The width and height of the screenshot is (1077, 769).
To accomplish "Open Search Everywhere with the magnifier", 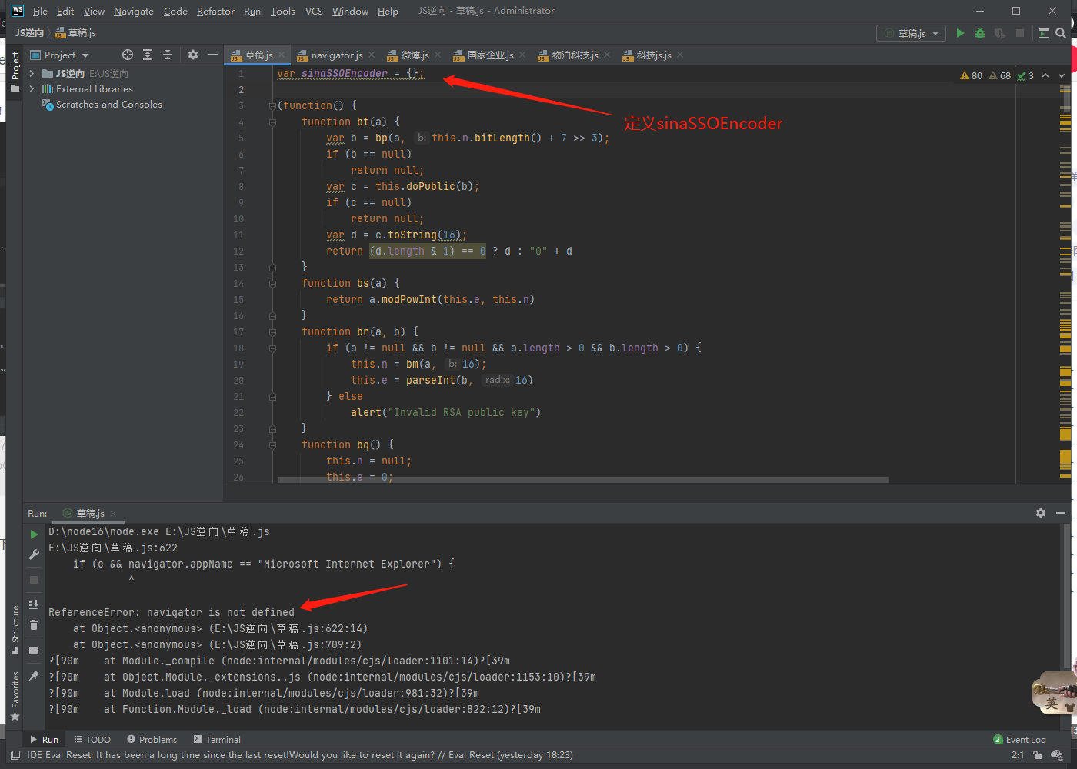I will pos(1061,33).
